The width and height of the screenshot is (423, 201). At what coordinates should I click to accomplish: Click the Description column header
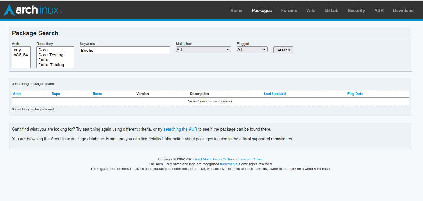pyautogui.click(x=199, y=94)
